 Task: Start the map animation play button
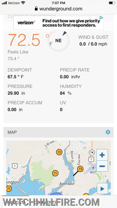pyautogui.click(x=102, y=189)
